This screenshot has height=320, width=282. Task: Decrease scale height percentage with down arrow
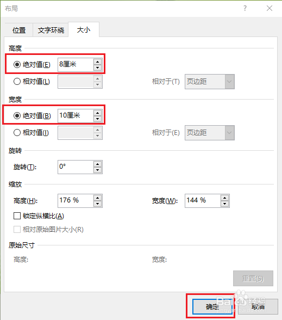[x=98, y=204]
